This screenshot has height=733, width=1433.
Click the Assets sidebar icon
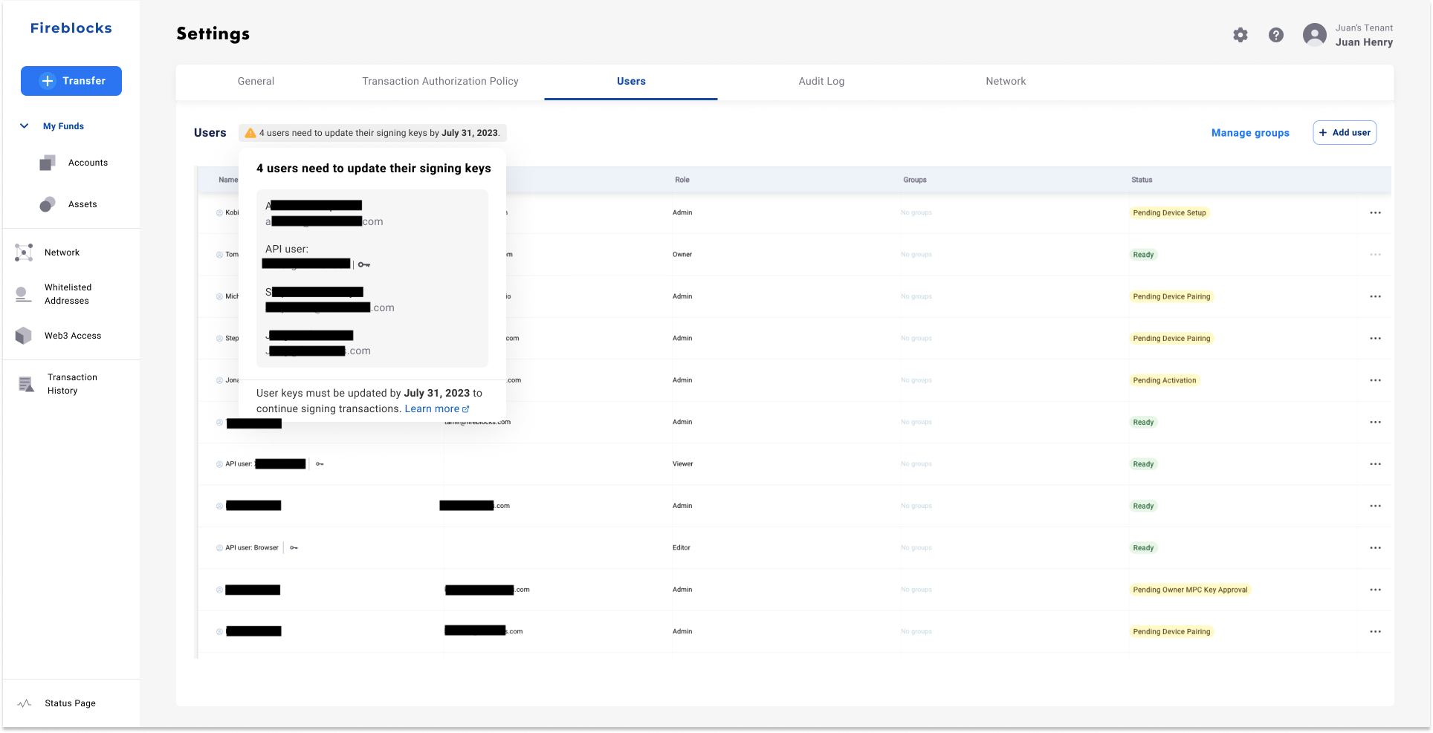[48, 204]
